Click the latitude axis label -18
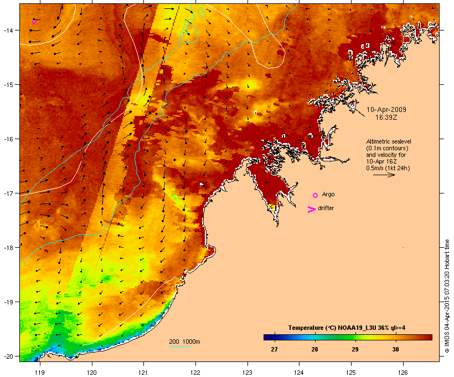 pyautogui.click(x=8, y=248)
